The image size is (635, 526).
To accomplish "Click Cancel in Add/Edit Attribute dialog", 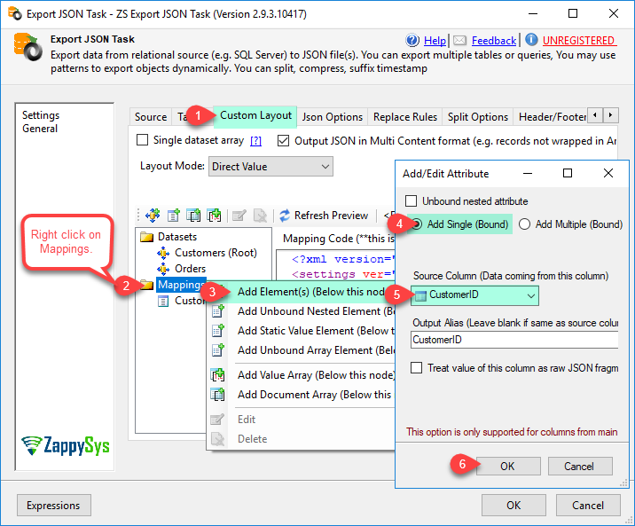I will point(580,466).
